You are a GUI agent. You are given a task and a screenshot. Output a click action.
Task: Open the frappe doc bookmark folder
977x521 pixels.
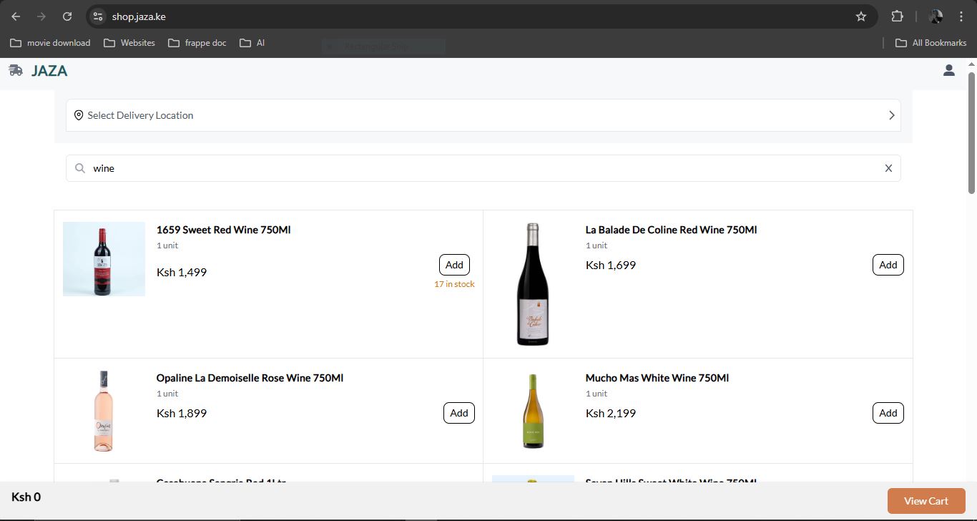(197, 43)
